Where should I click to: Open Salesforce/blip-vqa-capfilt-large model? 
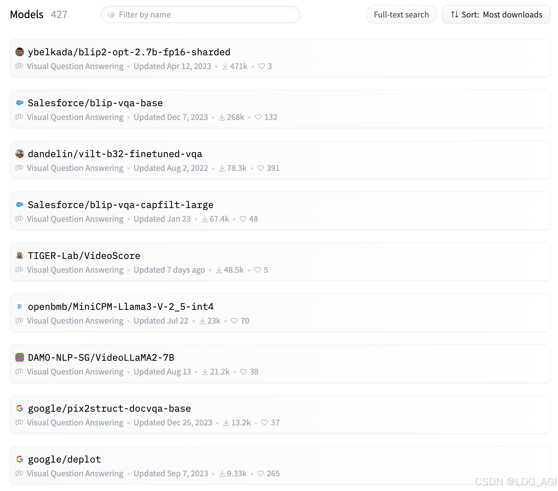(x=121, y=205)
